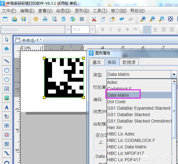178x164 pixels.
Task: Create a new label document icon
Action: click(x=5, y=19)
